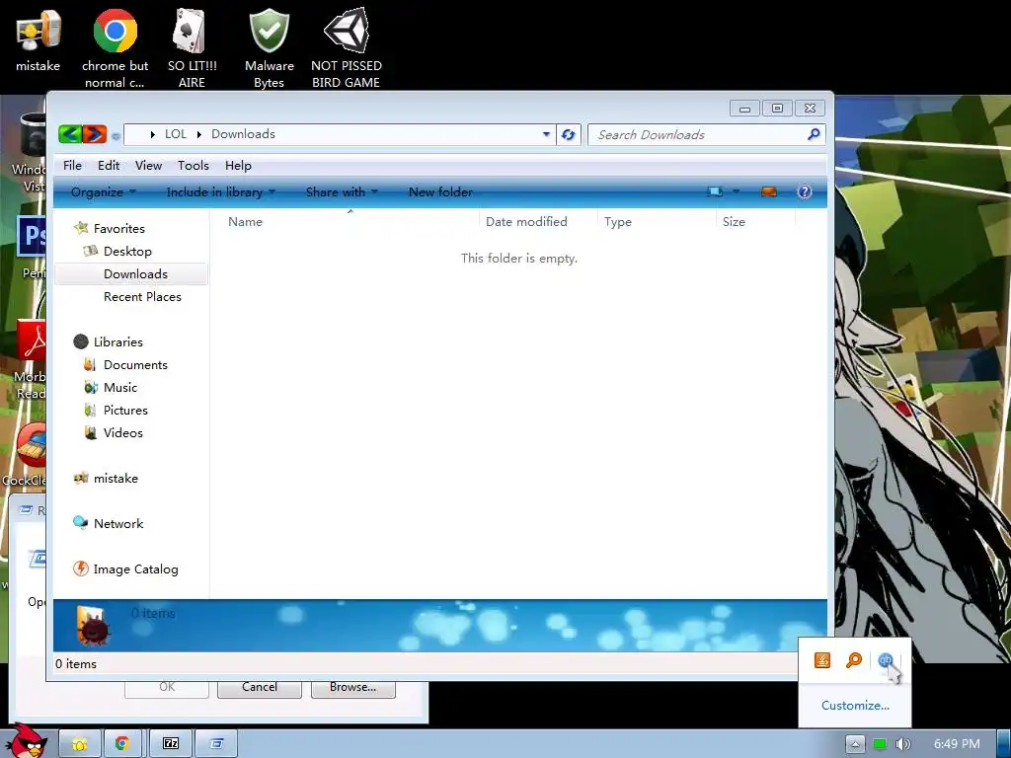1011x758 pixels.
Task: Click Browse... in the Run dialog
Action: 352,688
